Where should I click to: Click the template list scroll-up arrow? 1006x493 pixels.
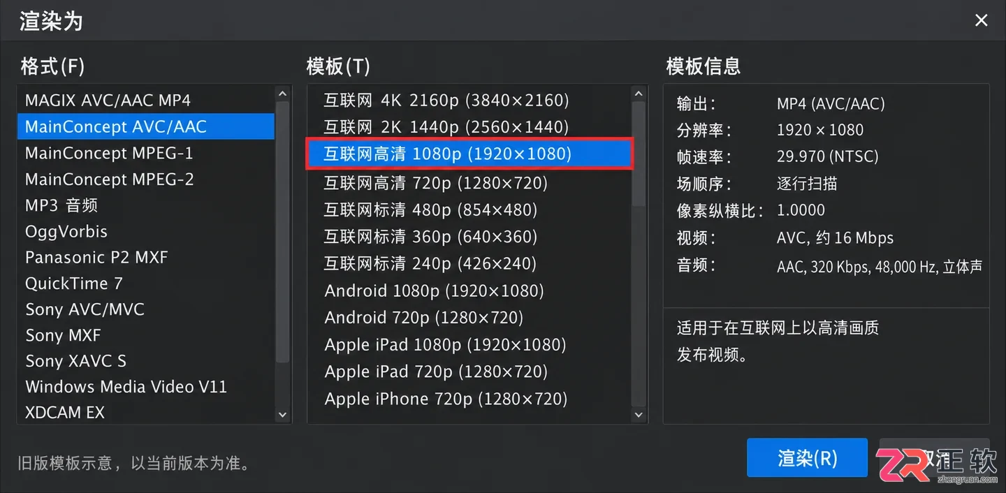(x=639, y=94)
